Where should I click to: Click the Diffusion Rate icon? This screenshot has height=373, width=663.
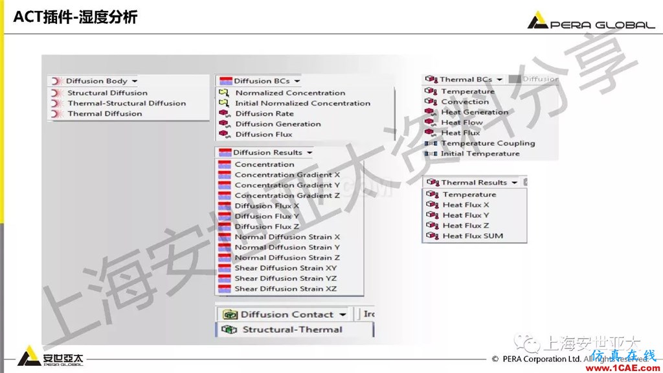click(x=224, y=113)
